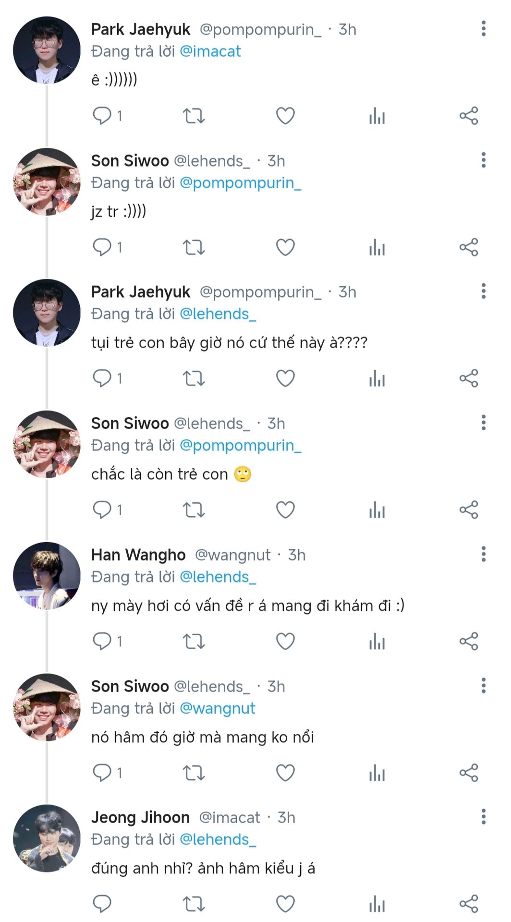The image size is (511, 922).
Task: View analytics for "tụi trẻ con" tweet
Action: pyautogui.click(x=377, y=378)
